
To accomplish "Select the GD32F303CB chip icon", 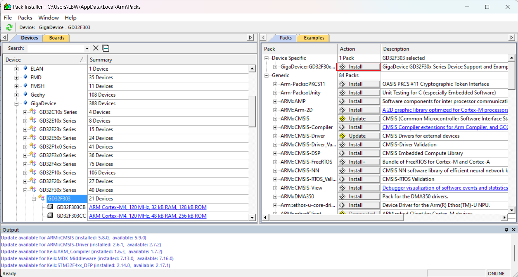I will (x=50, y=207).
